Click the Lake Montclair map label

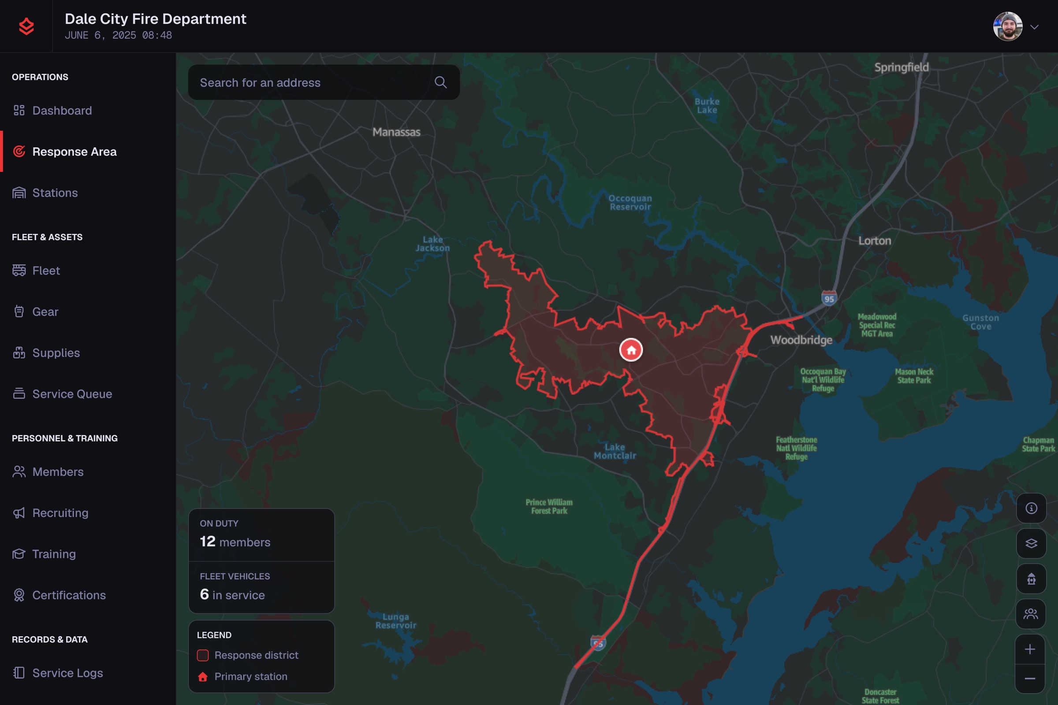(615, 451)
